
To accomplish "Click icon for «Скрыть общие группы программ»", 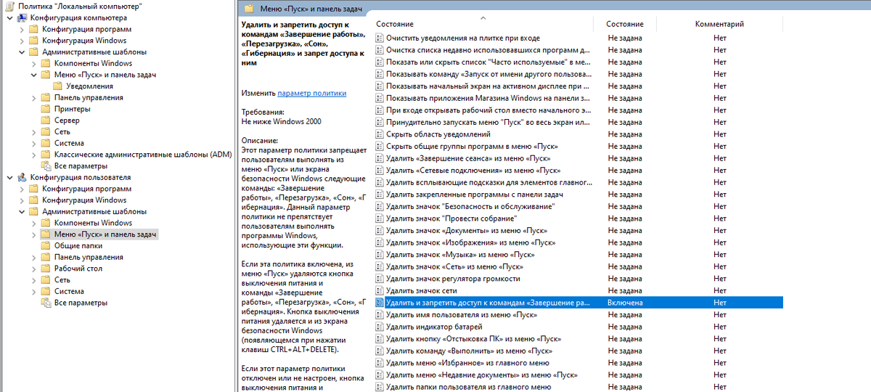I will (379, 146).
